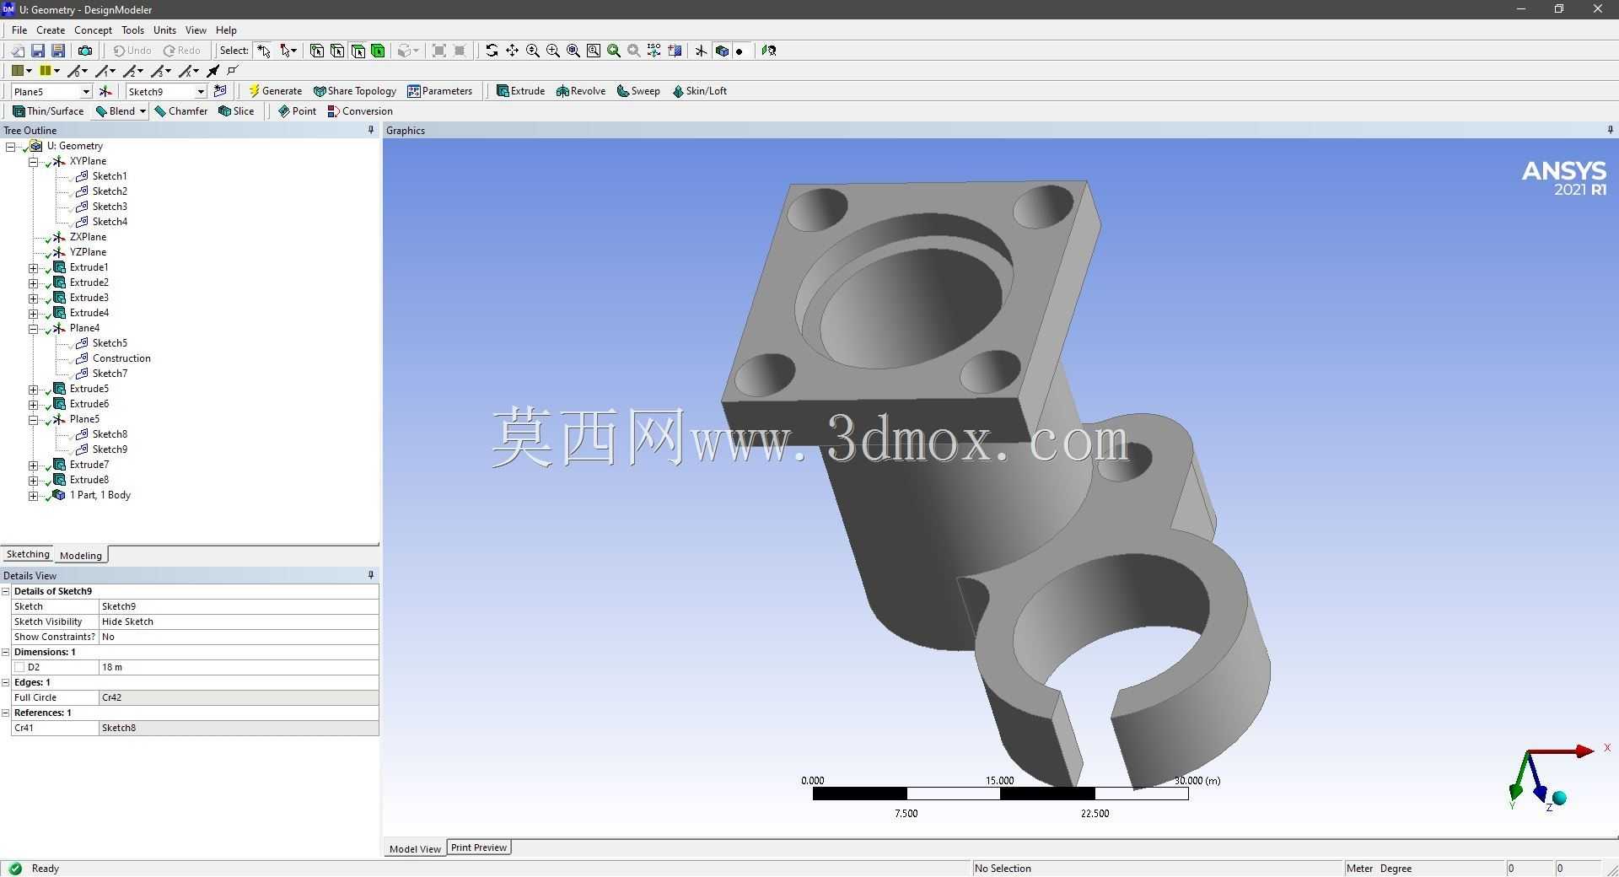Image resolution: width=1619 pixels, height=877 pixels.
Task: Switch to the Sketching tab
Action: coord(28,554)
